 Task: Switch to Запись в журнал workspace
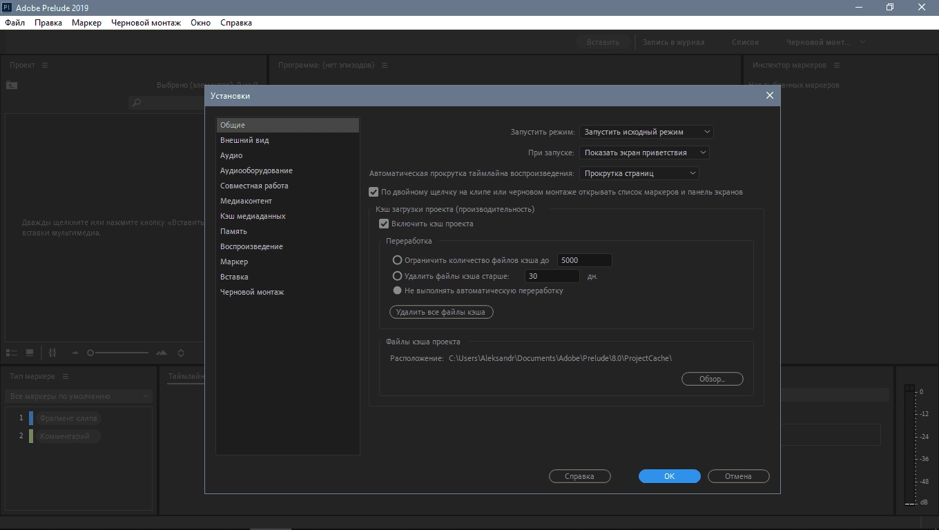tap(673, 42)
